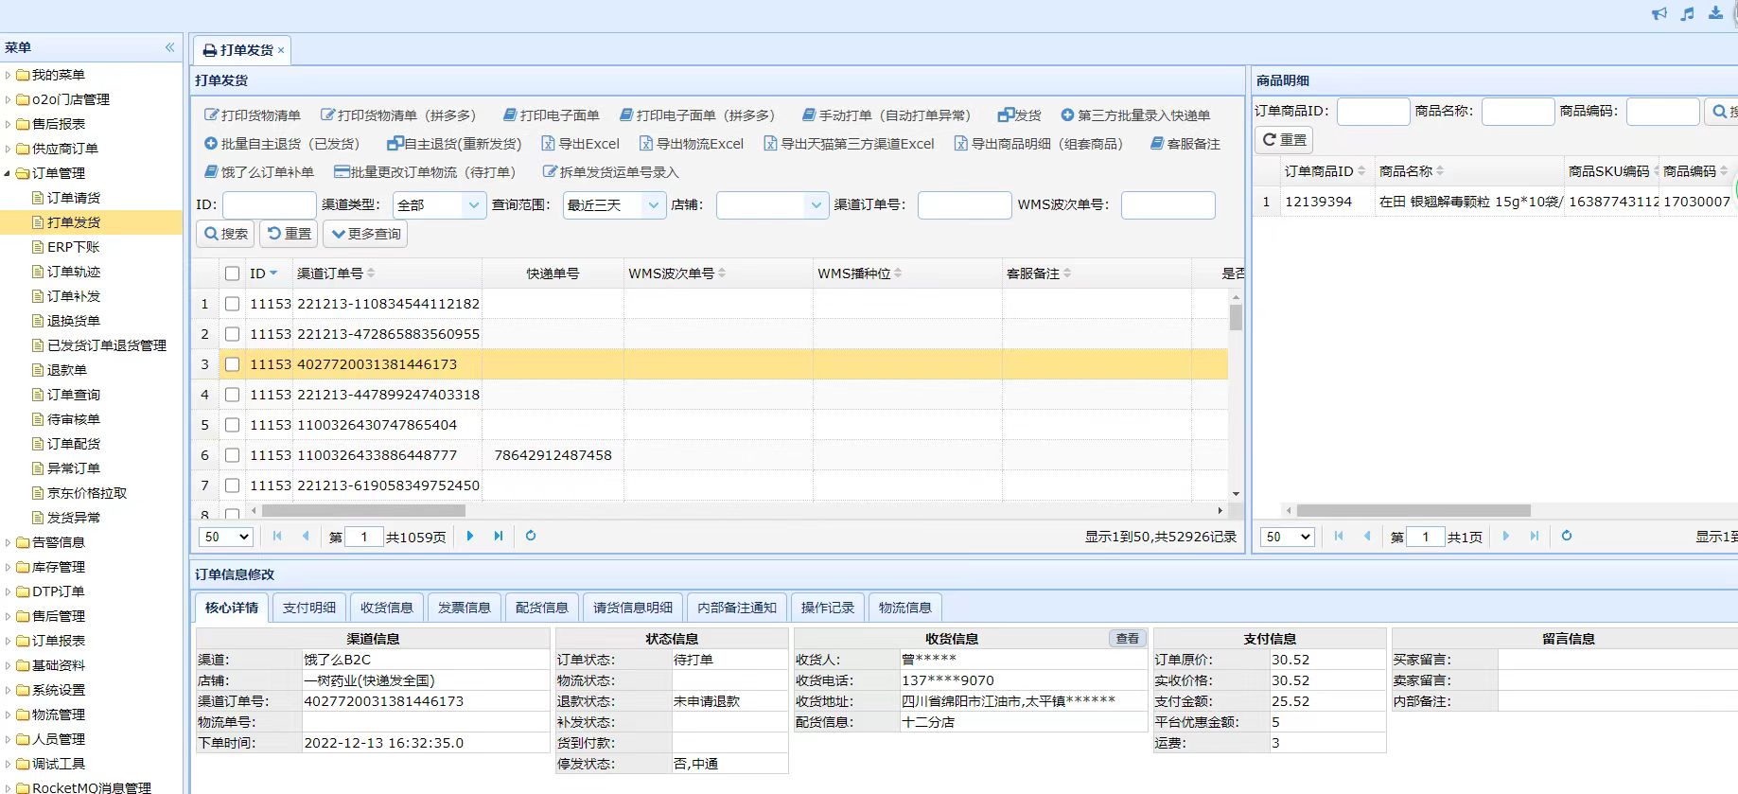Check the row for order 1100326433886448777
The height and width of the screenshot is (794, 1738).
[x=232, y=455]
